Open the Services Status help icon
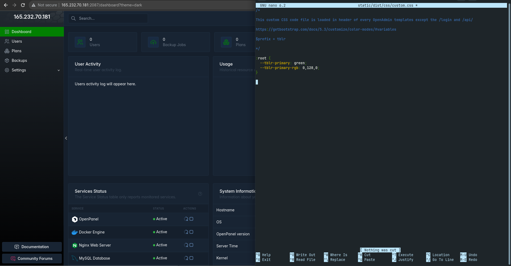The width and height of the screenshot is (511, 266). tap(200, 194)
